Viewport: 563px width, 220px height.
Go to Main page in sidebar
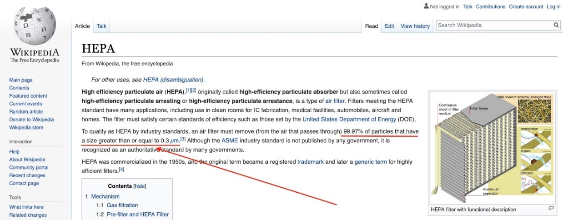point(21,80)
